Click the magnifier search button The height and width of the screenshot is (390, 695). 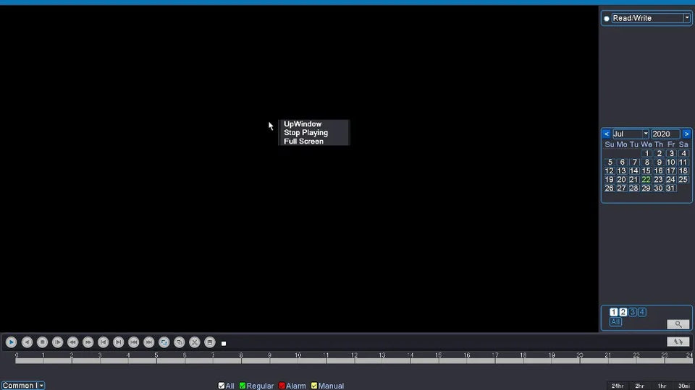[x=678, y=324]
